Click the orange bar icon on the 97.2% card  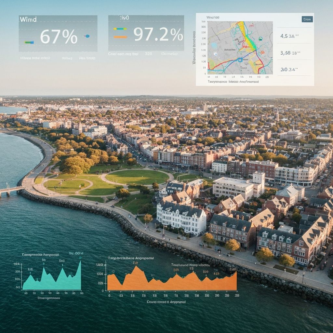coord(120,37)
